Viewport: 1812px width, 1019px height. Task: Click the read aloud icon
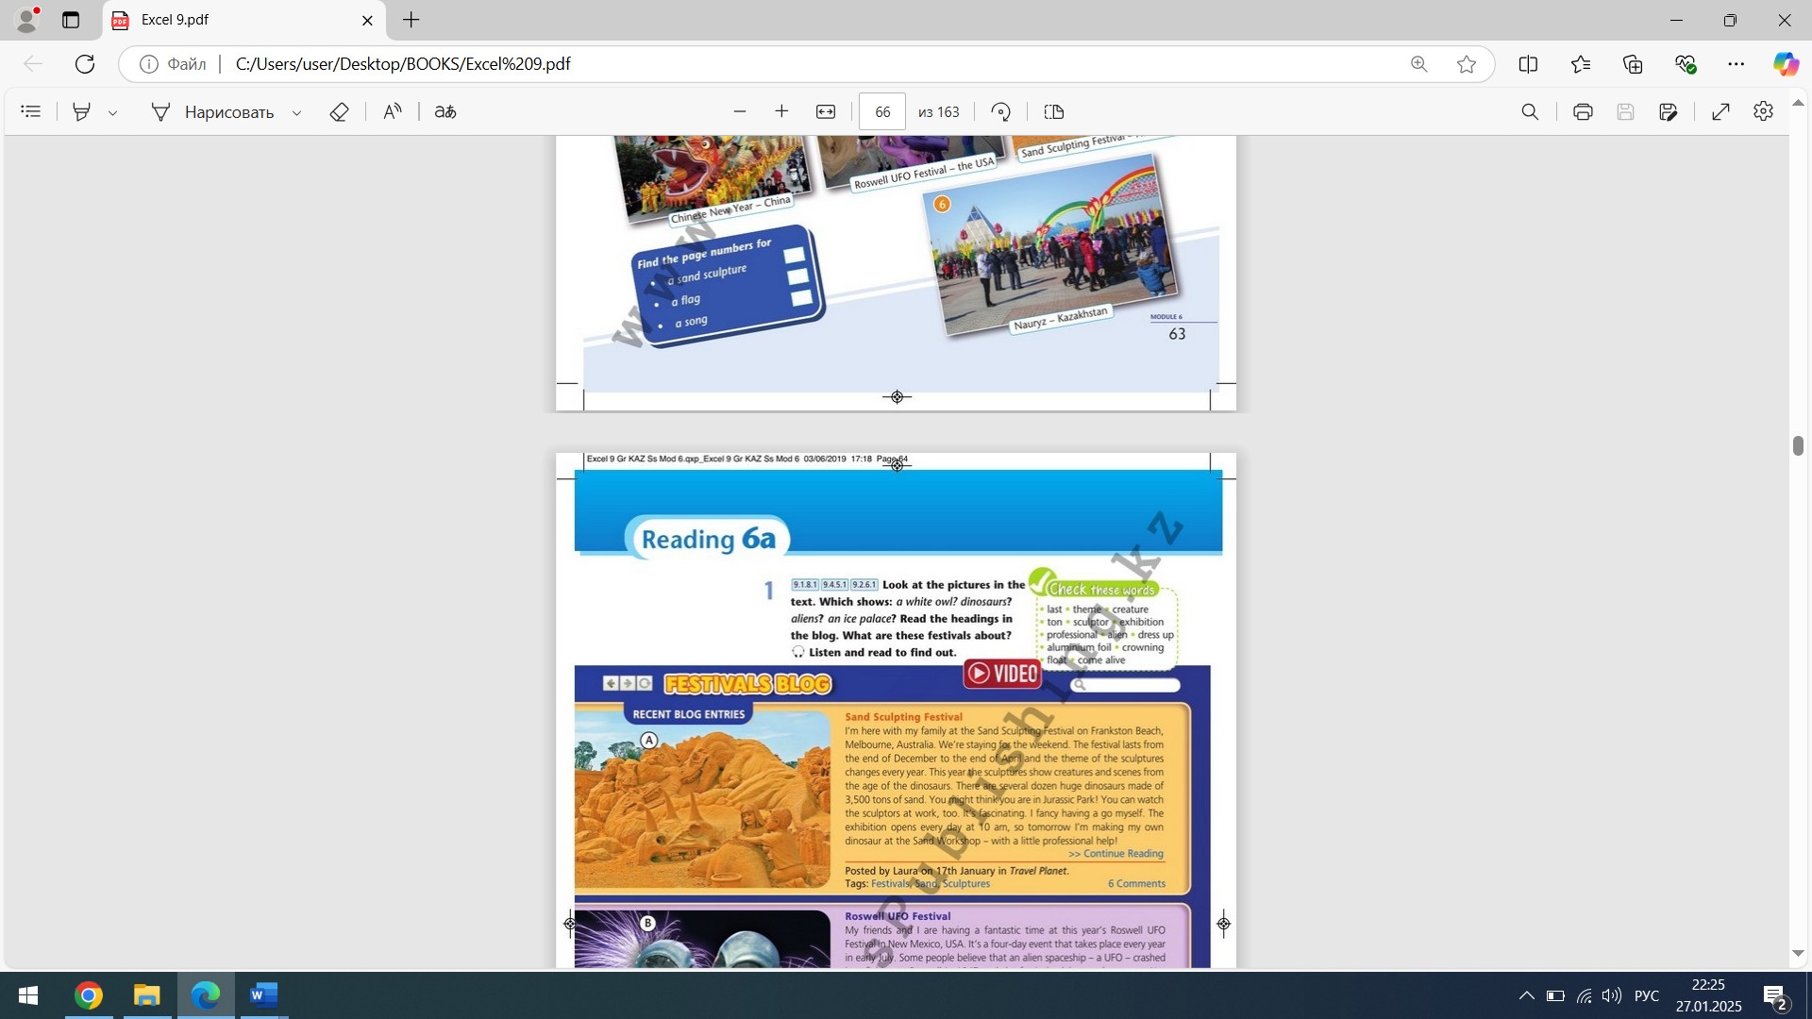click(x=393, y=111)
